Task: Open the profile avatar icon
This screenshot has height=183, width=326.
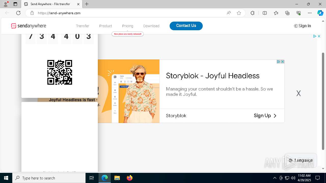Action: click(6, 4)
